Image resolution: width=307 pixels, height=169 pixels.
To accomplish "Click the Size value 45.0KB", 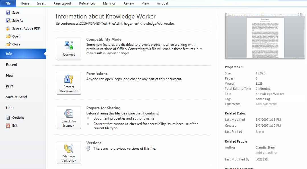I will [260, 73].
